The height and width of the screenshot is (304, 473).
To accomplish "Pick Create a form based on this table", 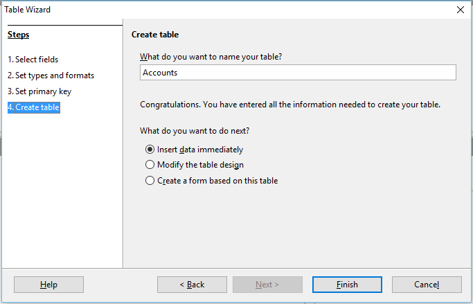I will coord(150,181).
